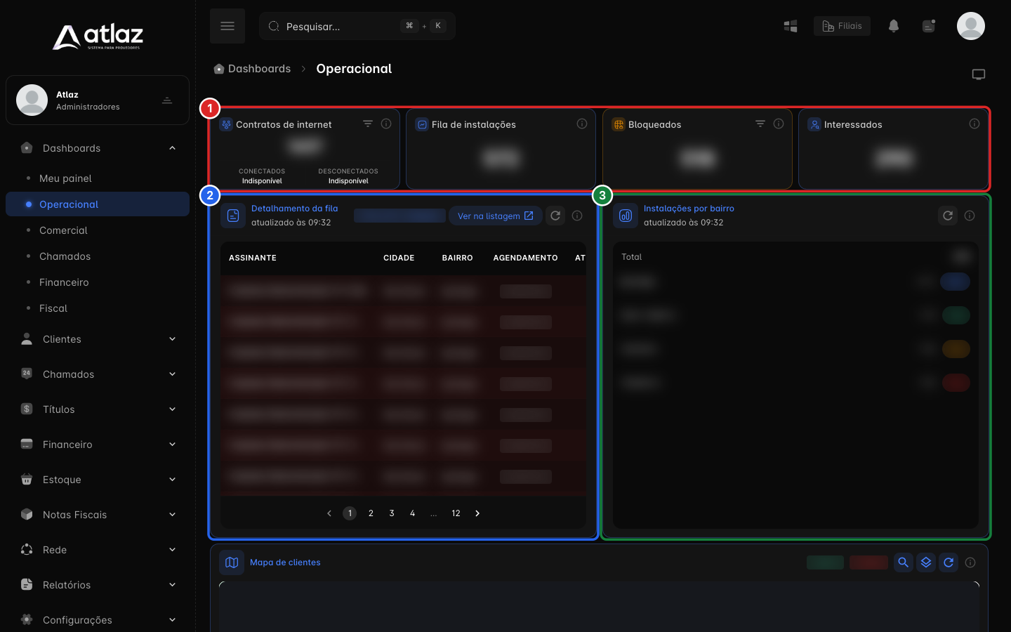The height and width of the screenshot is (632, 1011).
Task: Open the chat messages icon in header
Action: pyautogui.click(x=929, y=26)
